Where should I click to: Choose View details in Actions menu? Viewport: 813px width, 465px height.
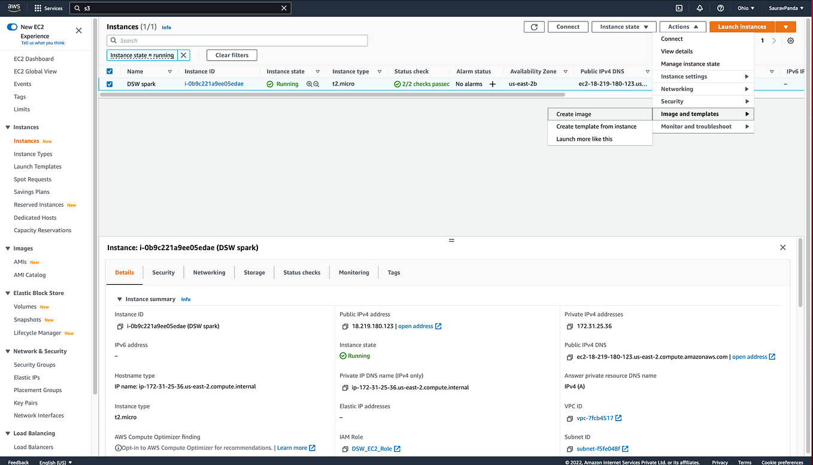tap(703, 51)
